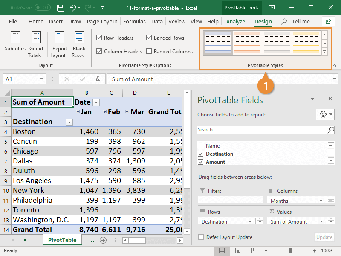Select the PivotTable sheet tab
This screenshot has width=341, height=256.
click(62, 240)
